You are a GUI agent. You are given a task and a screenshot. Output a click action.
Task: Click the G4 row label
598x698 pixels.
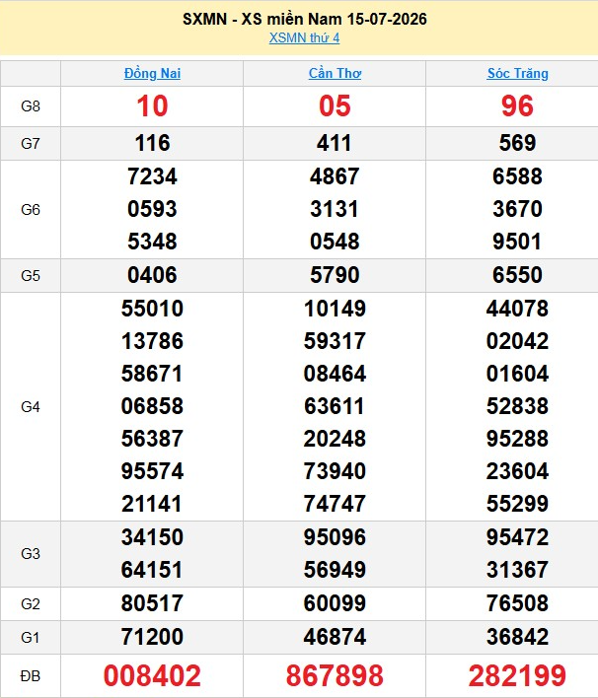coord(31,407)
